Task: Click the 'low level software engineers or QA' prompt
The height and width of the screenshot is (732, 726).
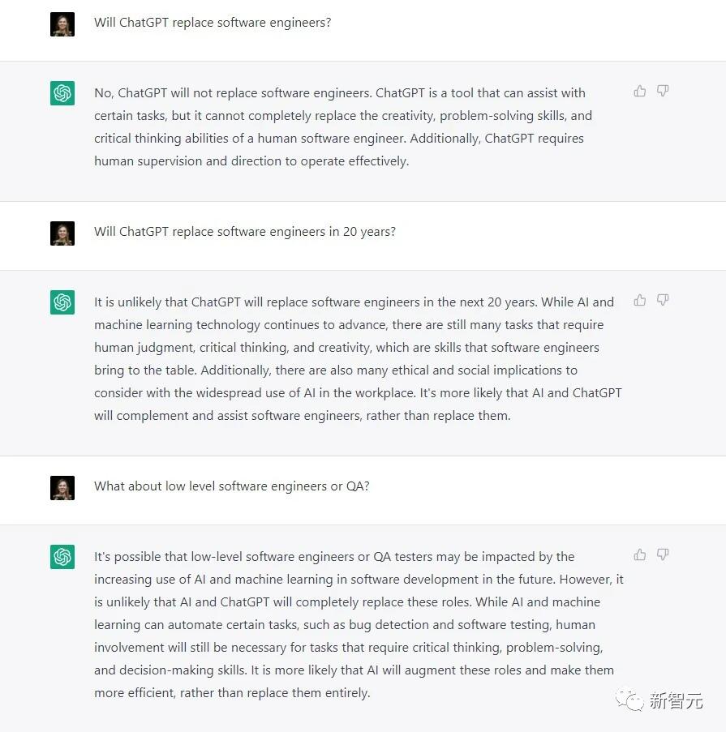Action: tap(232, 486)
